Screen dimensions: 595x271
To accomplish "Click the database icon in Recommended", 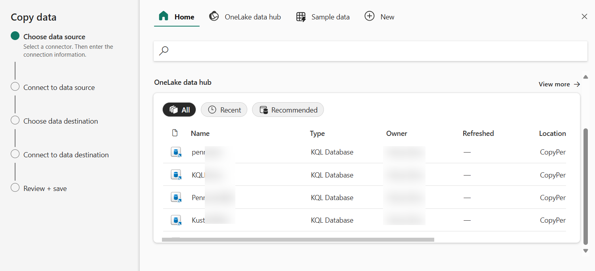I will click(x=264, y=110).
